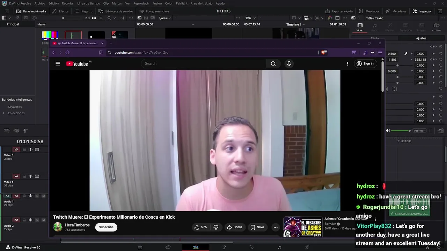Select Keywords smart bin
Viewport: 447px width, 251px height.
15,107
